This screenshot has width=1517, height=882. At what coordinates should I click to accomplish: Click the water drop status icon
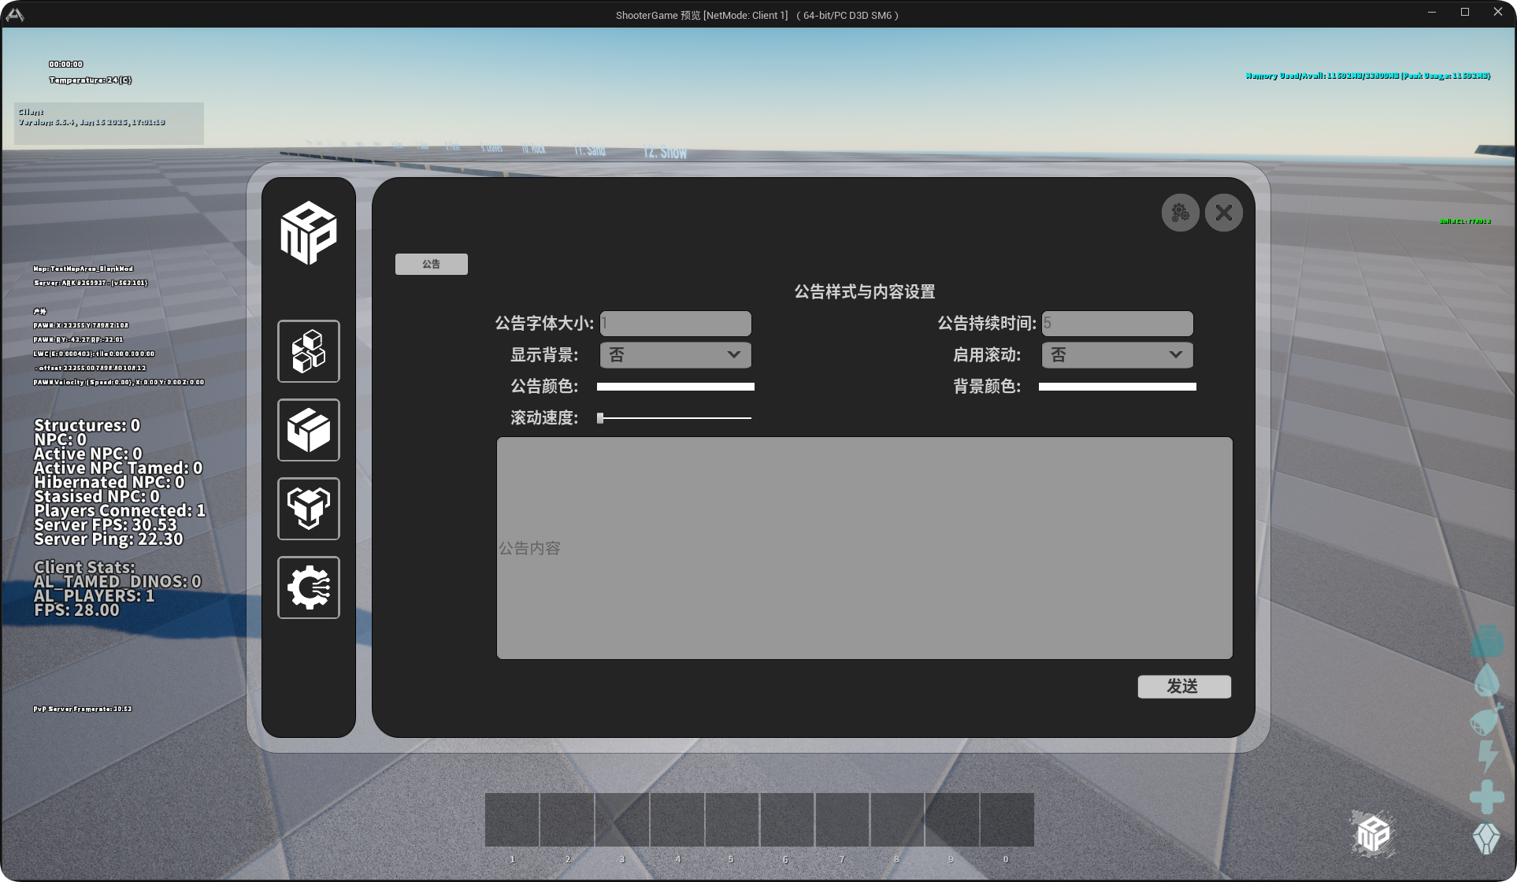click(x=1487, y=680)
